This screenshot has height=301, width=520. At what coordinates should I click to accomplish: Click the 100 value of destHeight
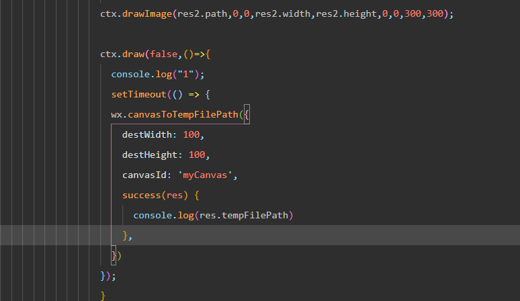tap(197, 155)
